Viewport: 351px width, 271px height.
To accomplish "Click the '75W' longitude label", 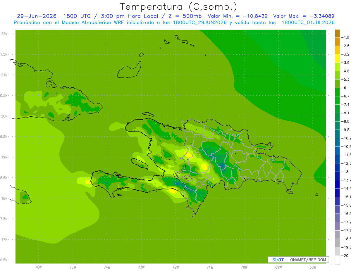I will pyautogui.click(x=73, y=267).
